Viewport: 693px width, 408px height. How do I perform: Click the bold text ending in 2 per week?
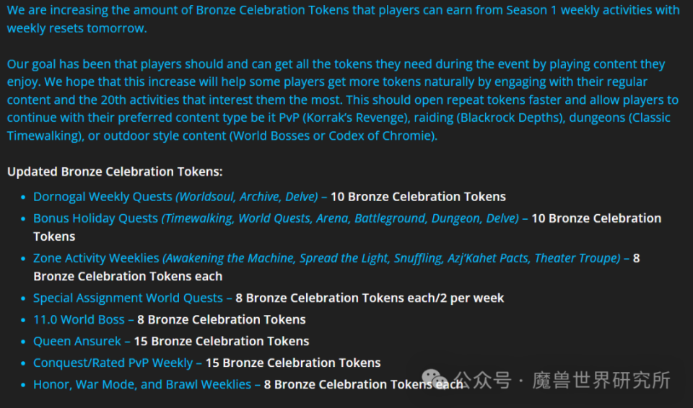click(x=370, y=298)
